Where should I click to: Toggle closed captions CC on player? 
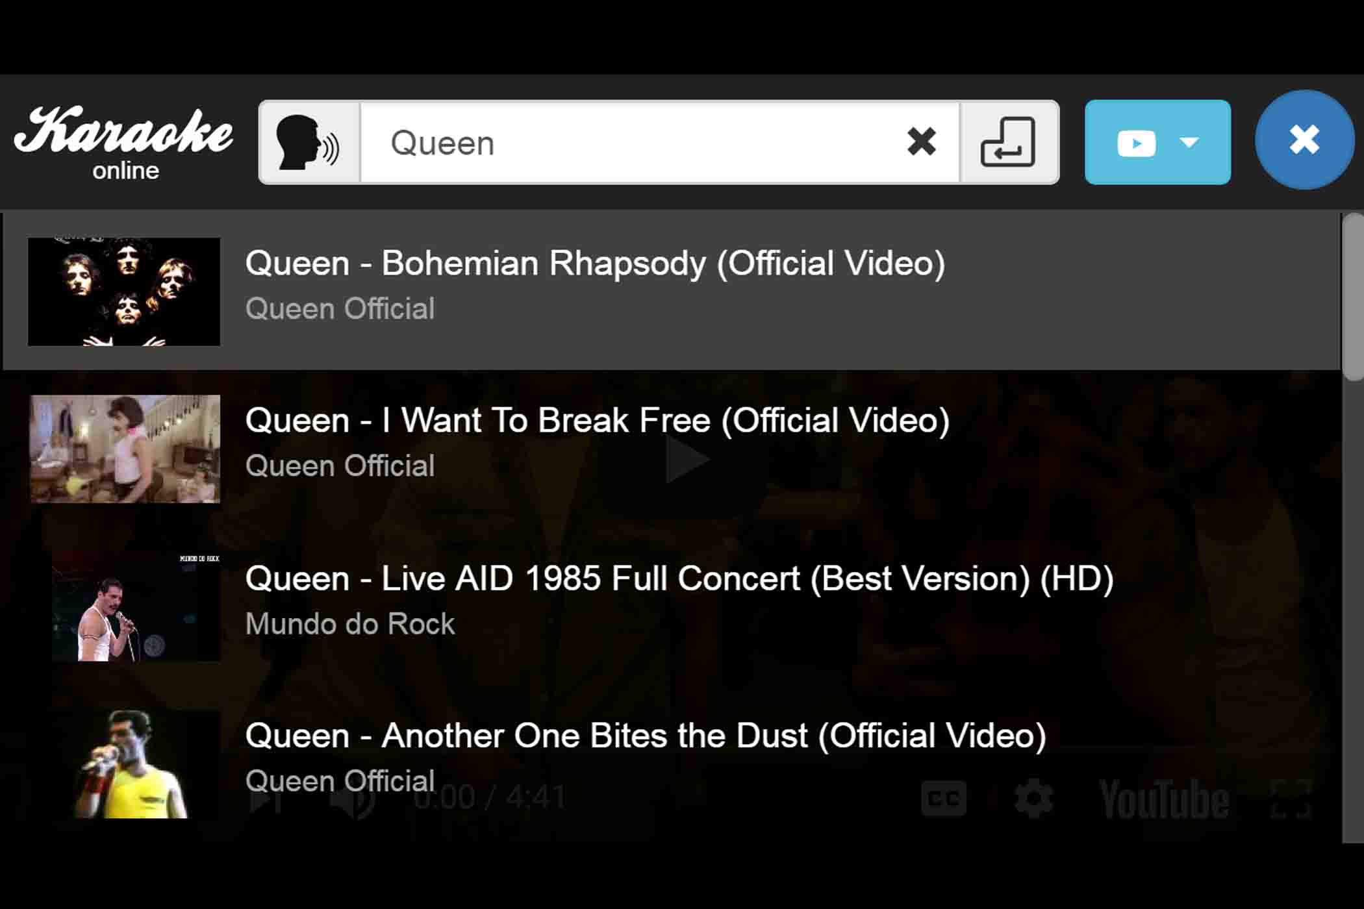click(x=943, y=799)
